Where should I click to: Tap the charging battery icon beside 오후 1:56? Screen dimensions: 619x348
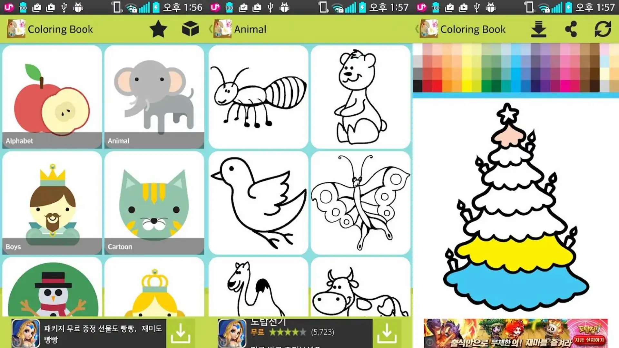pyautogui.click(x=156, y=7)
